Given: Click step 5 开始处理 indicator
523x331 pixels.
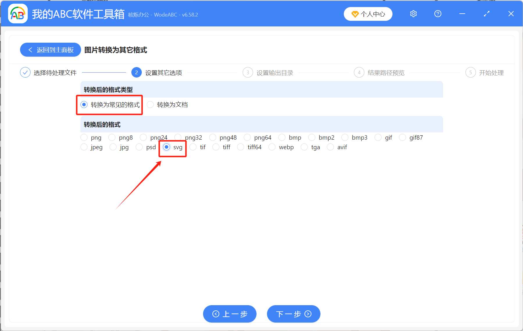Looking at the screenshot, I should pos(470,72).
